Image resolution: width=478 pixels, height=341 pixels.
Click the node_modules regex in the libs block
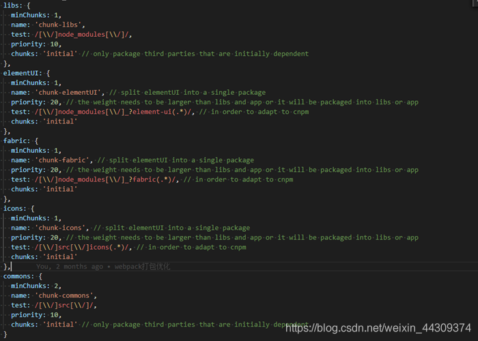(x=83, y=34)
